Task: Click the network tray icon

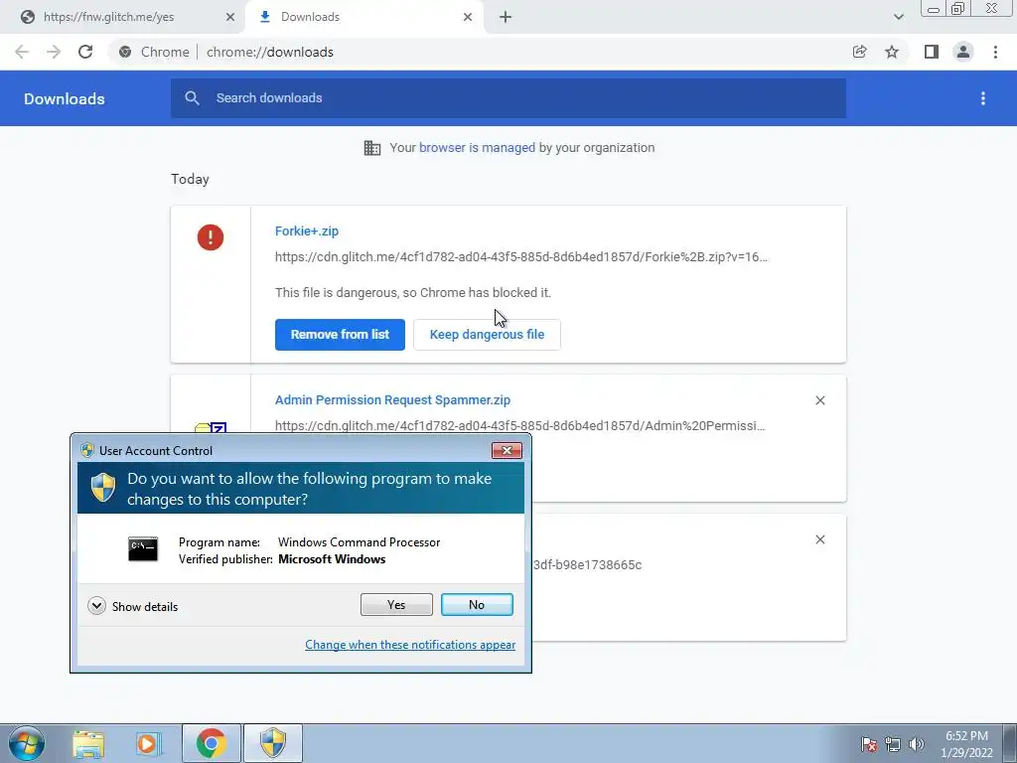Action: (x=893, y=744)
